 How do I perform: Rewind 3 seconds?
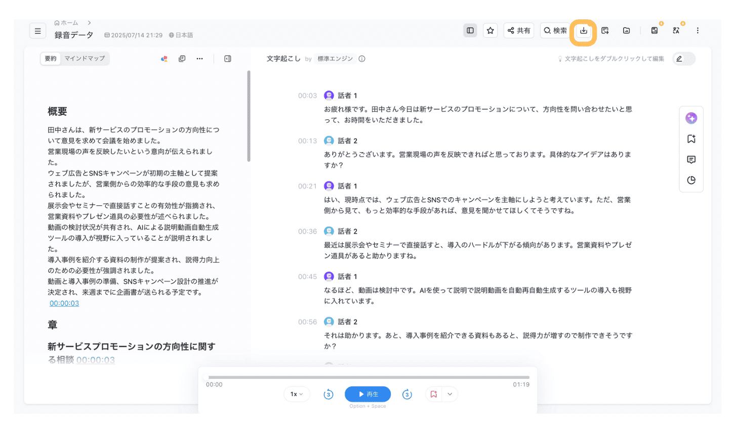329,395
